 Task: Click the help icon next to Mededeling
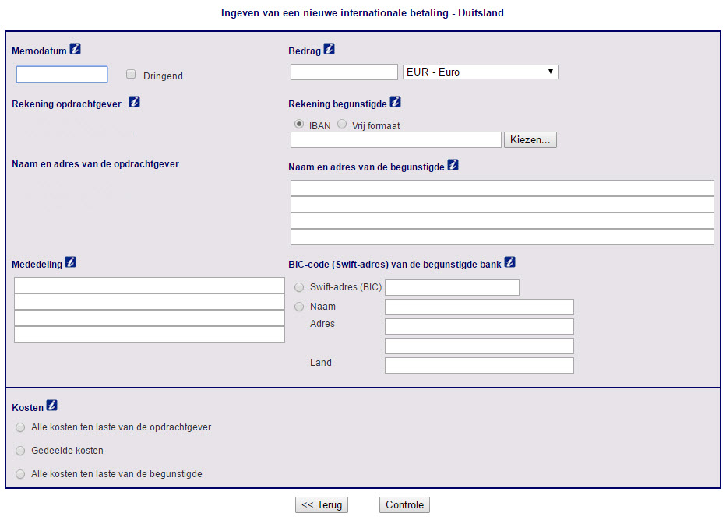pos(70,262)
